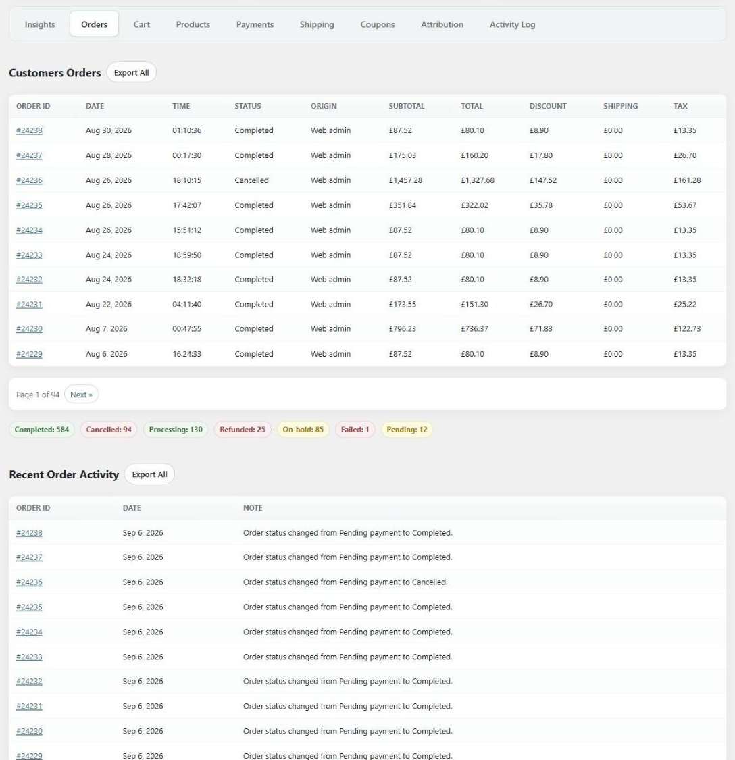
Task: Select the Cancelled status of order #24236
Action: tap(251, 180)
